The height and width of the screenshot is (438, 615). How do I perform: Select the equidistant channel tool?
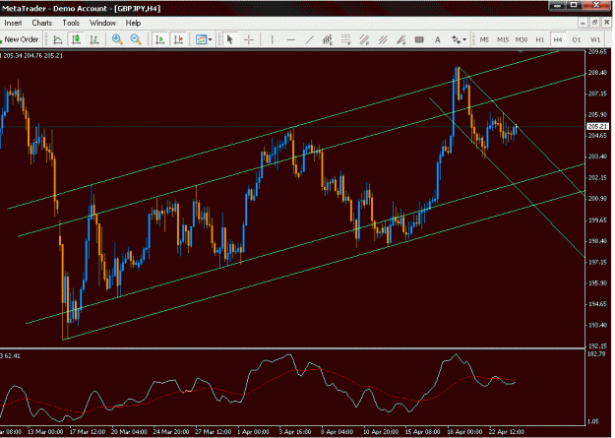point(328,39)
